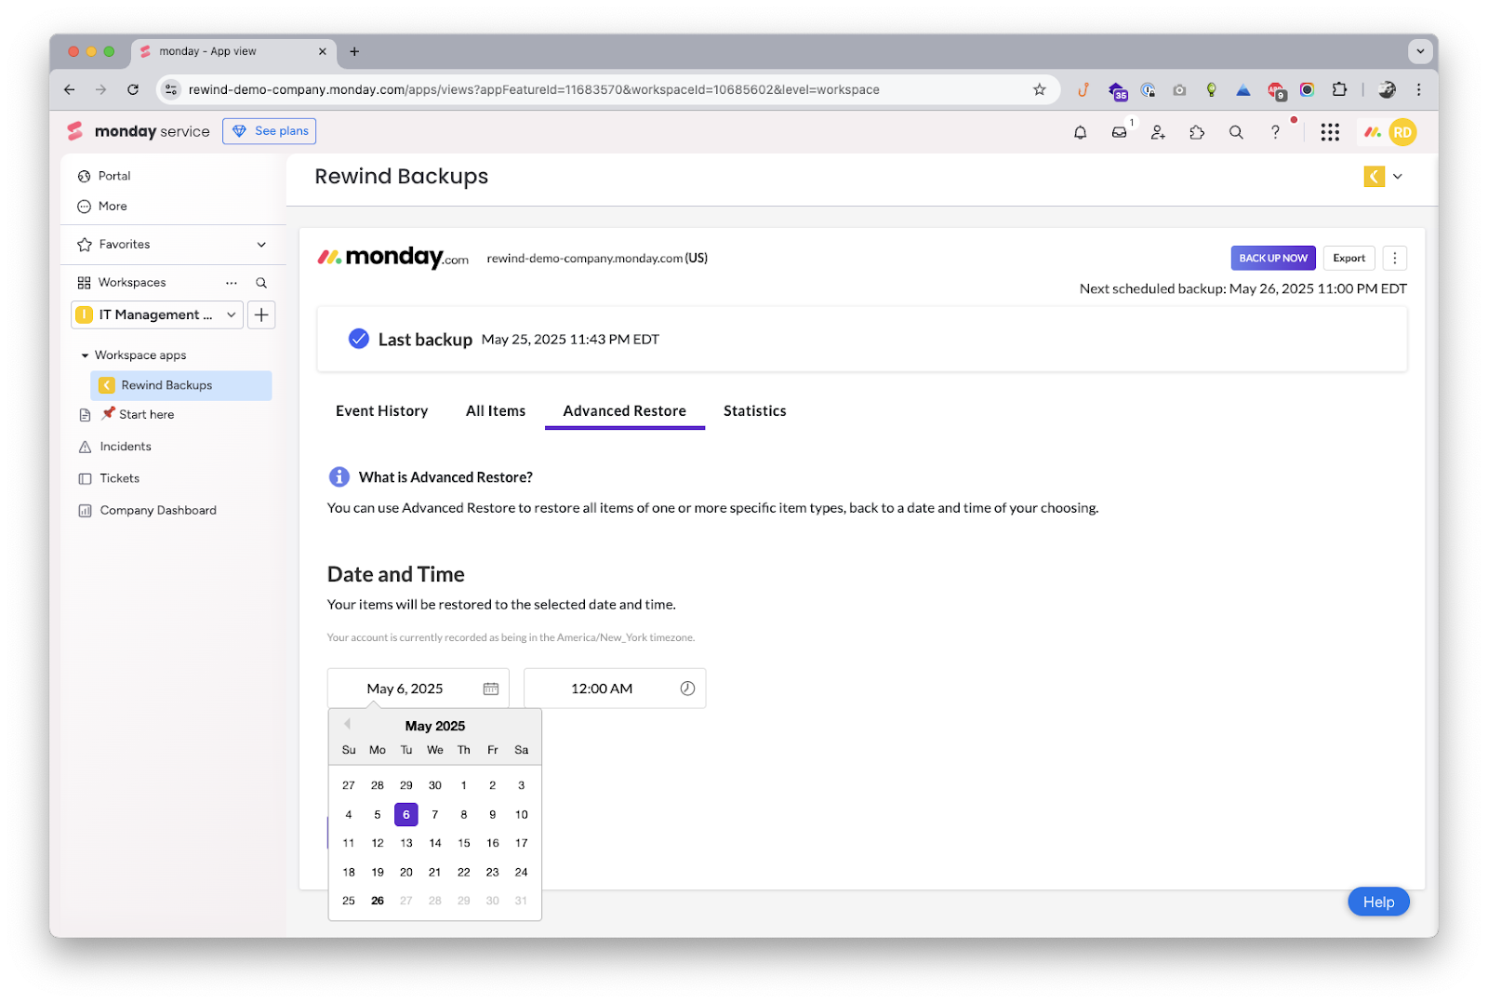Viewport: 1488px width, 1003px height.
Task: Click the invite members icon
Action: [x=1158, y=132]
